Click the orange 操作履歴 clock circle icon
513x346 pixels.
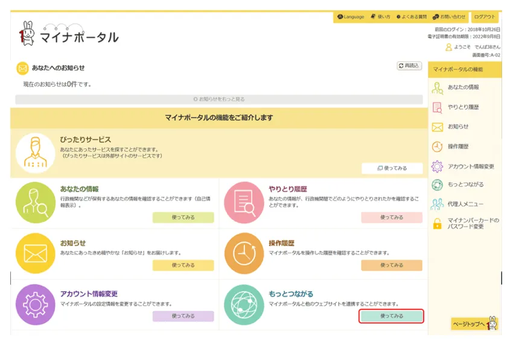pos(244,253)
